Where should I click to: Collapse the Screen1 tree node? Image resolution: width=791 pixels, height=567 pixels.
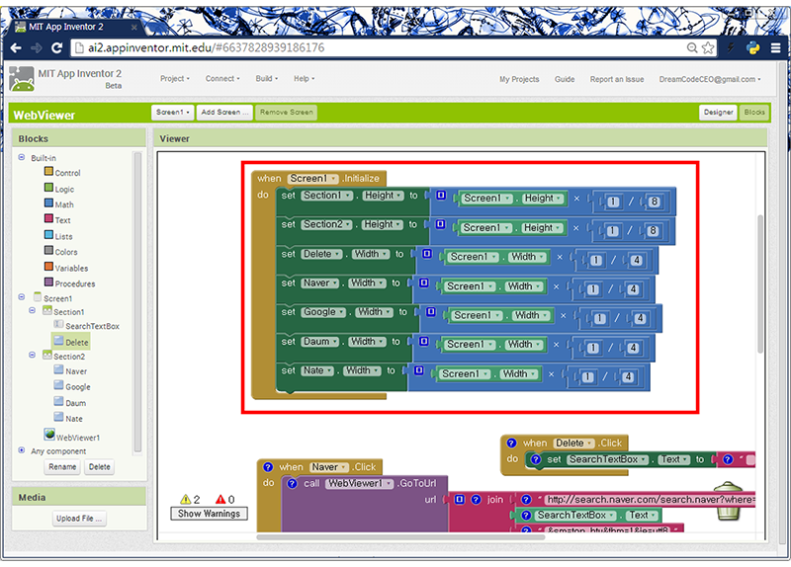[x=21, y=297]
